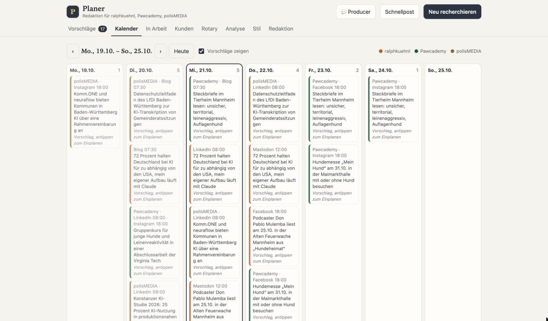This screenshot has height=321, width=548.
Task: Open the Producer chat button
Action: click(x=356, y=12)
